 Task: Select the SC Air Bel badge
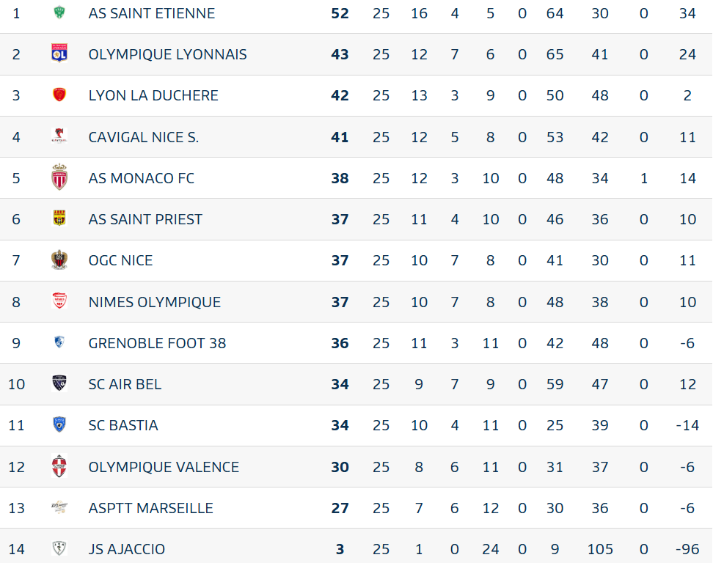59,383
